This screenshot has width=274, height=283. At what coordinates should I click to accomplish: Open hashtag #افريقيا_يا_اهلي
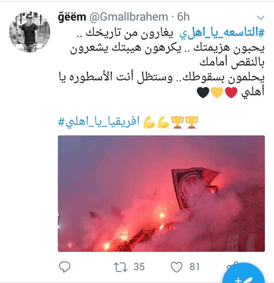(x=99, y=122)
